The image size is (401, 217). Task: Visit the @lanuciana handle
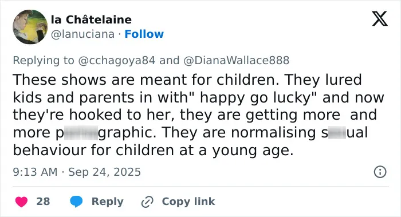pyautogui.click(x=82, y=34)
